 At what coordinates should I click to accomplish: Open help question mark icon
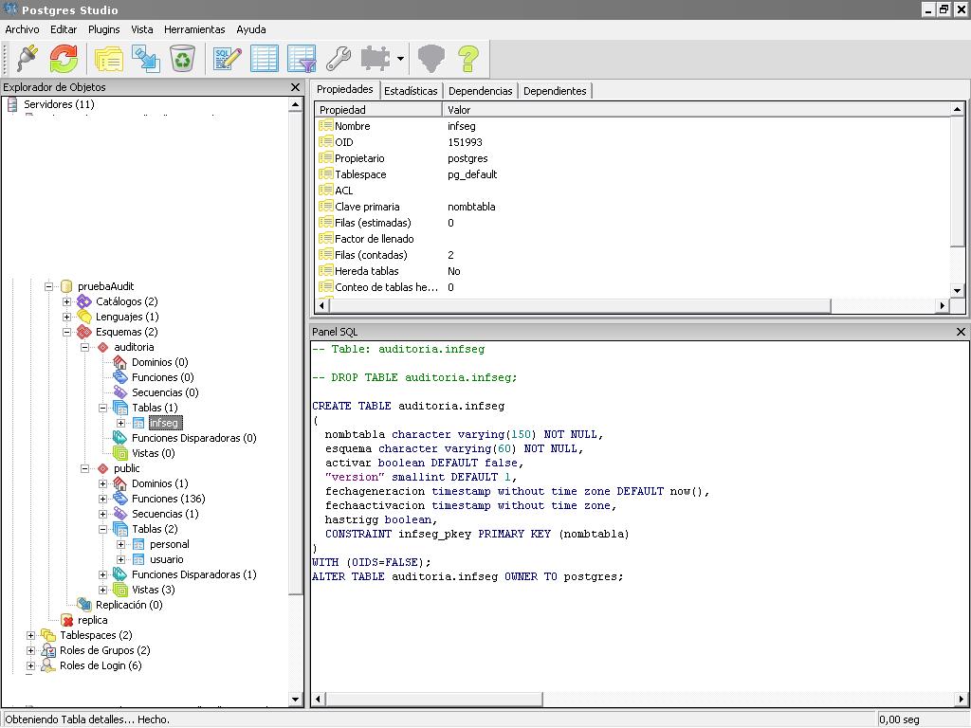pos(468,59)
